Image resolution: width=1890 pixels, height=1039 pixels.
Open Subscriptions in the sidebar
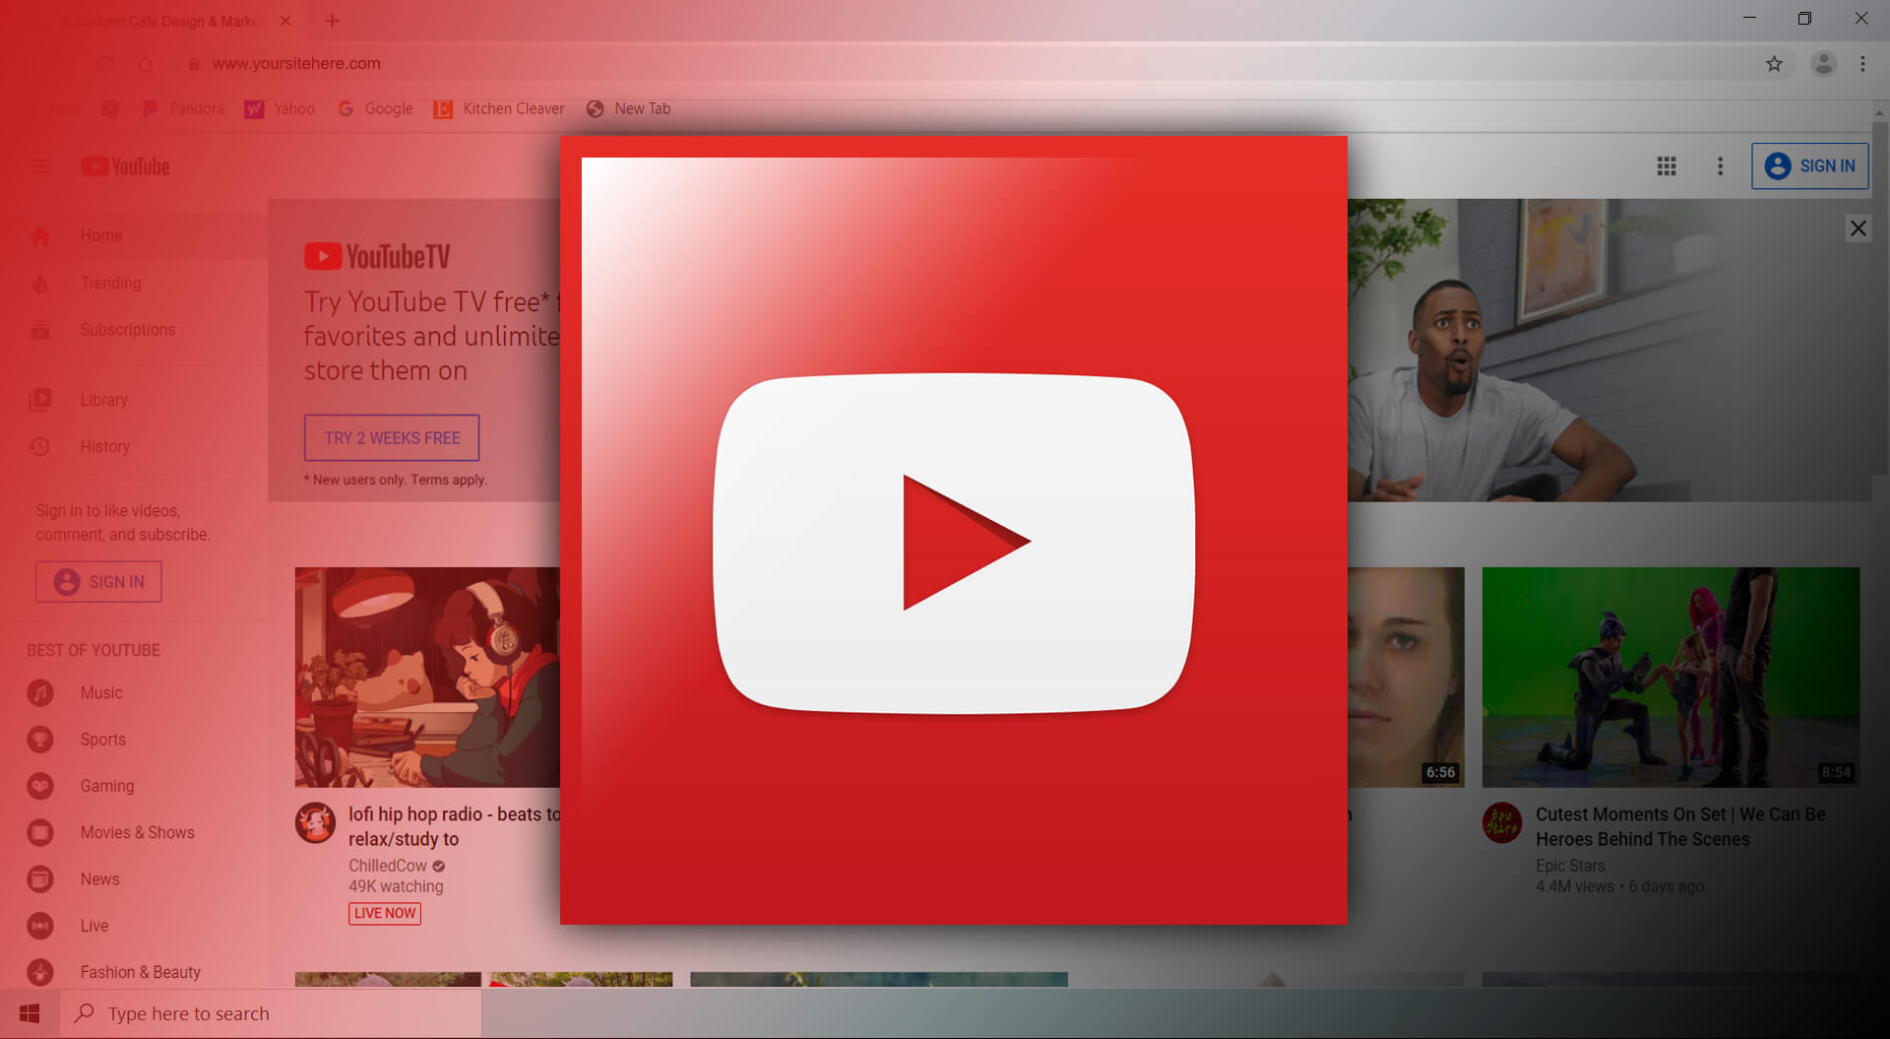[135, 330]
